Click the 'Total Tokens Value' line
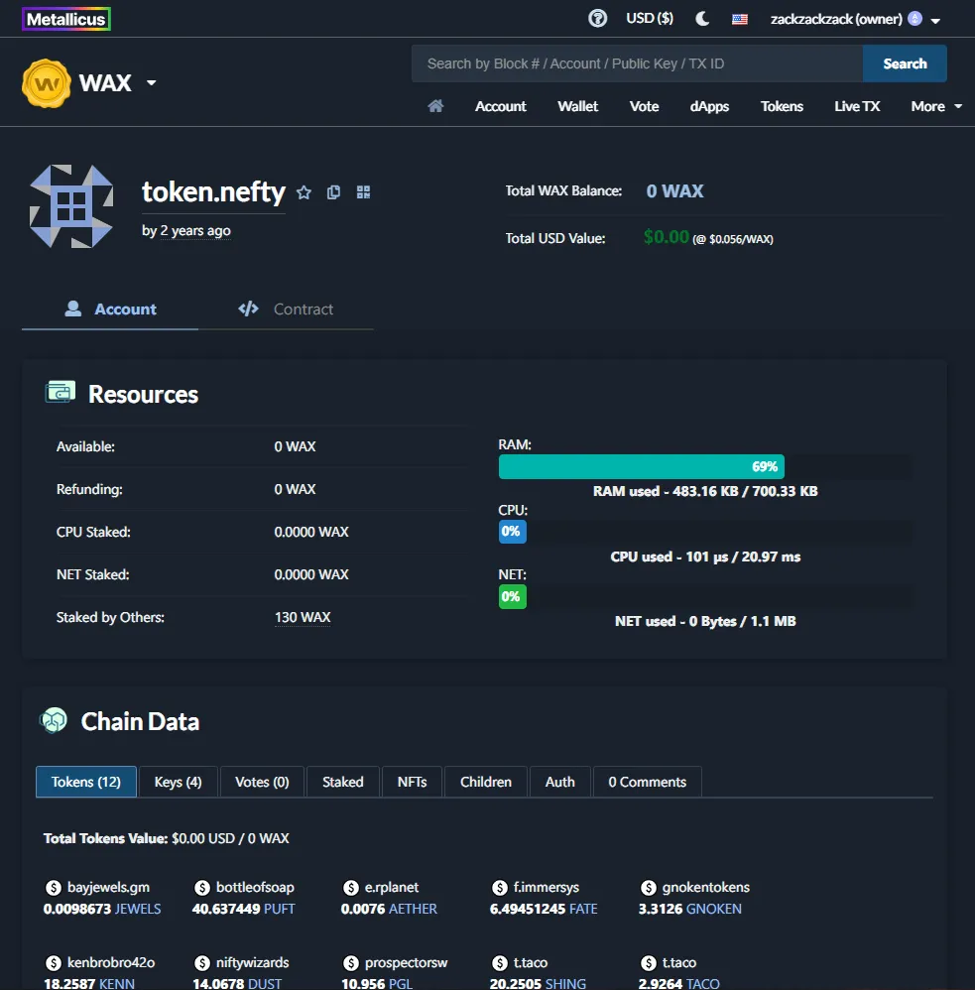Image resolution: width=975 pixels, height=990 pixels. click(x=166, y=838)
